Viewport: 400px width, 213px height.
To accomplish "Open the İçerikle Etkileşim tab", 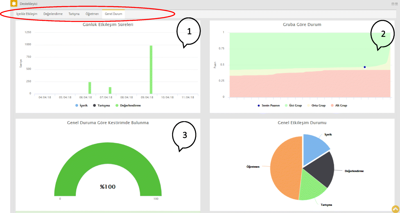I will pyautogui.click(x=27, y=14).
